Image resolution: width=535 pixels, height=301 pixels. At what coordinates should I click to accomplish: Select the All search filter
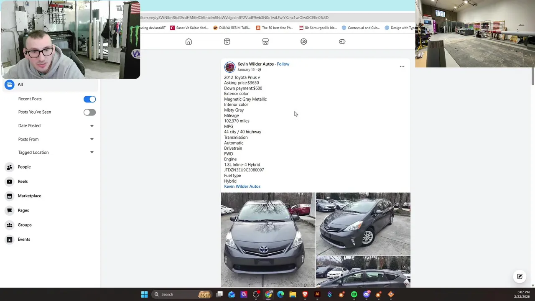[x=50, y=84]
